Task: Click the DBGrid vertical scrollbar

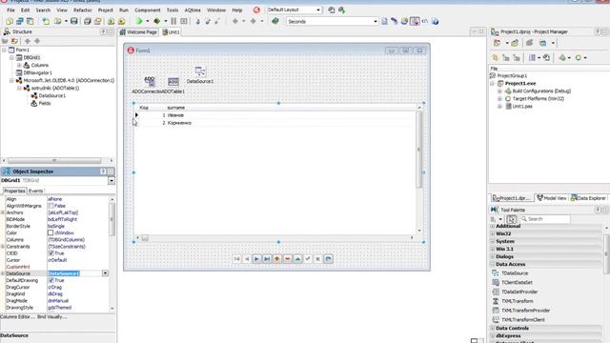Action: coord(419,150)
